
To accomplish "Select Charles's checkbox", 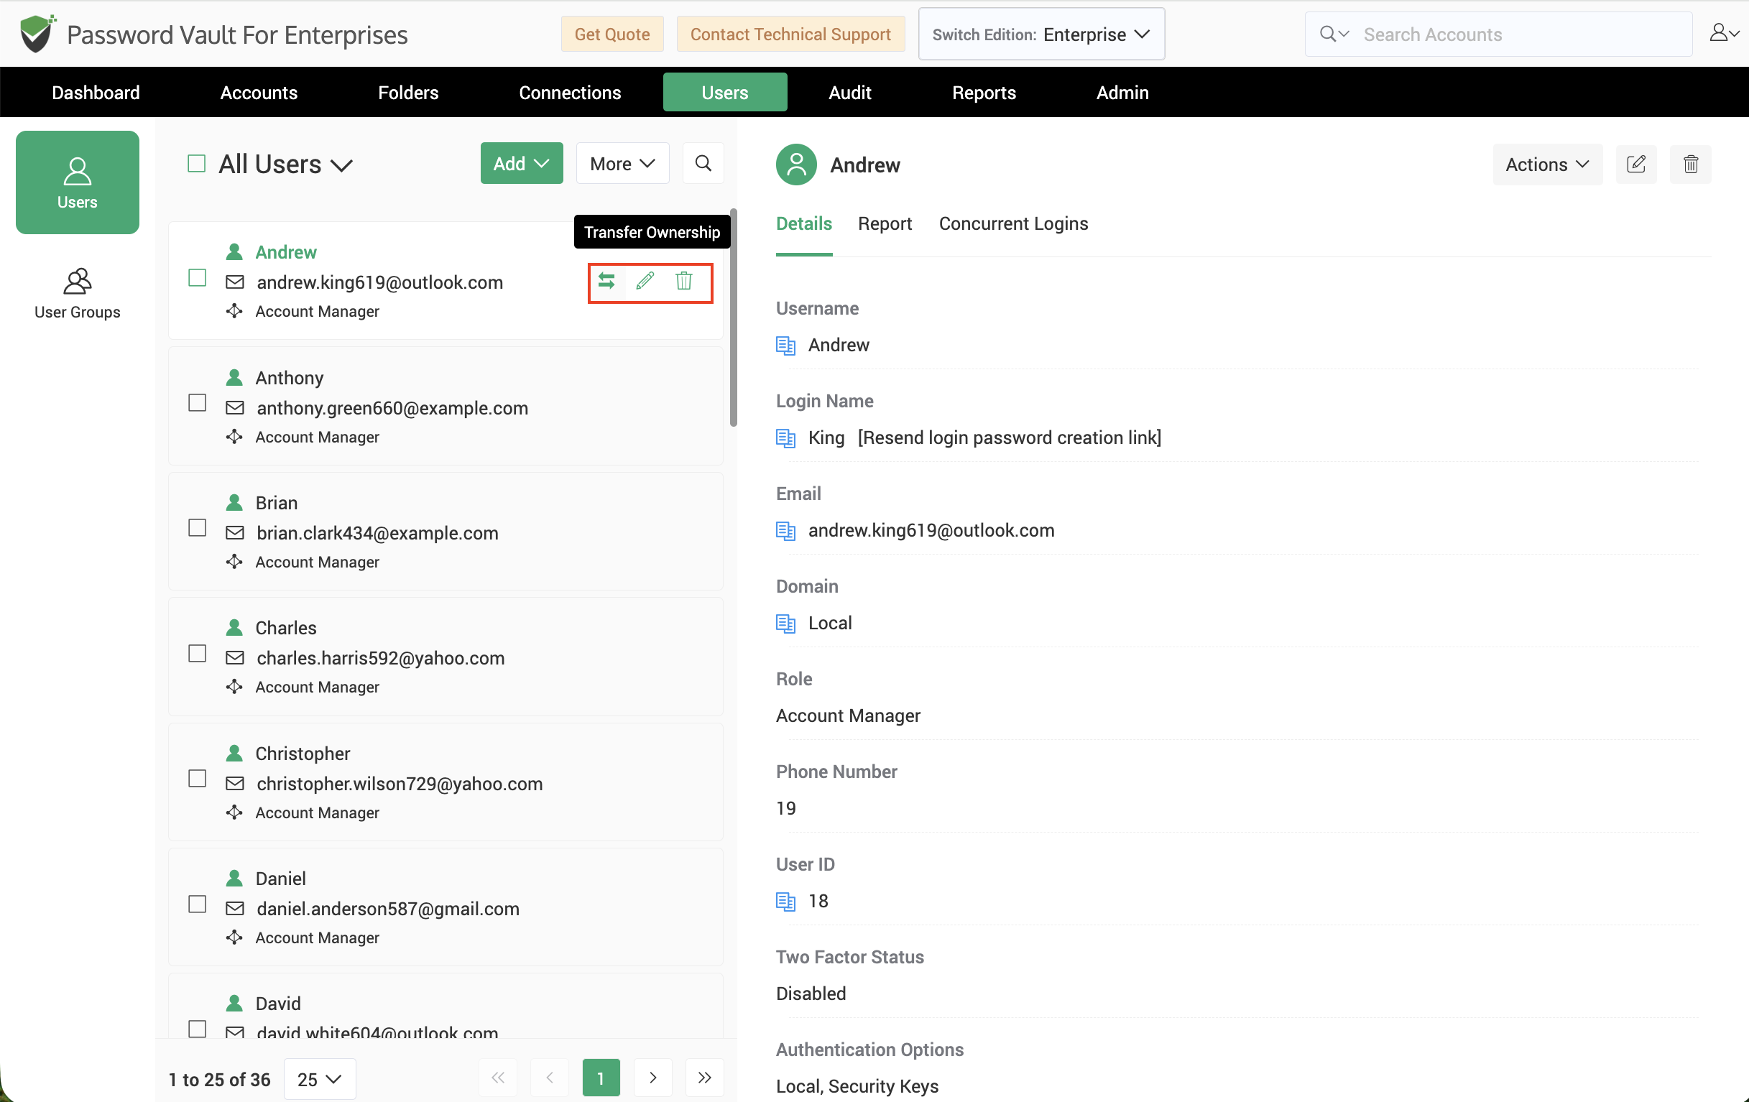I will pos(197,653).
